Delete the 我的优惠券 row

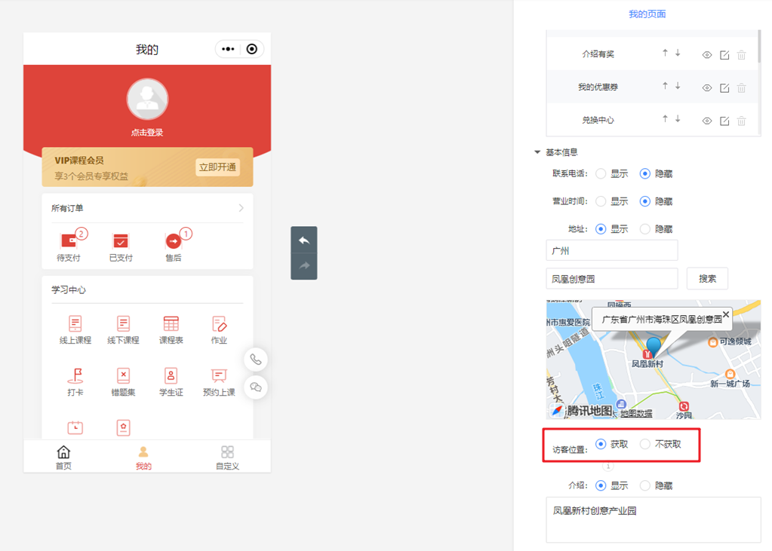click(x=742, y=88)
